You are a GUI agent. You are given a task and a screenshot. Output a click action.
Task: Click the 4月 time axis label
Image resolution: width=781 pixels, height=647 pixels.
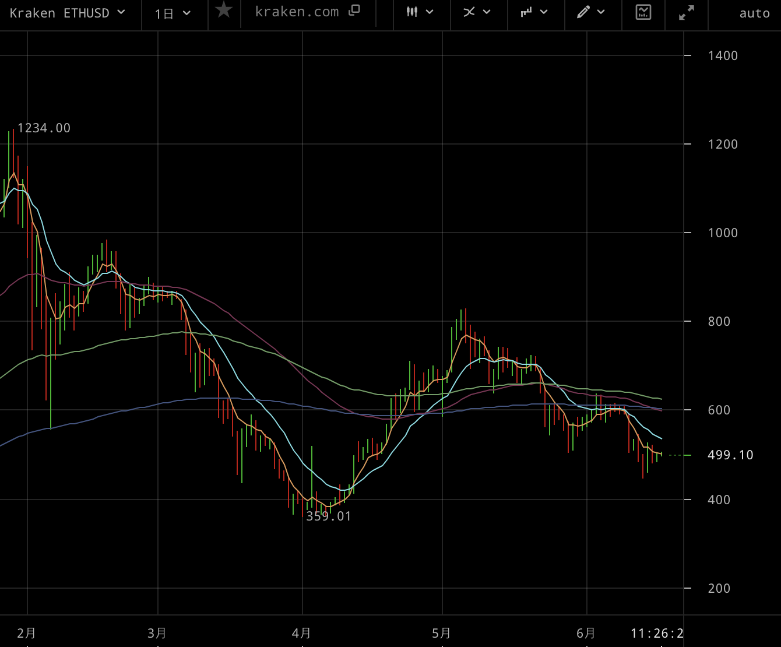click(x=301, y=633)
